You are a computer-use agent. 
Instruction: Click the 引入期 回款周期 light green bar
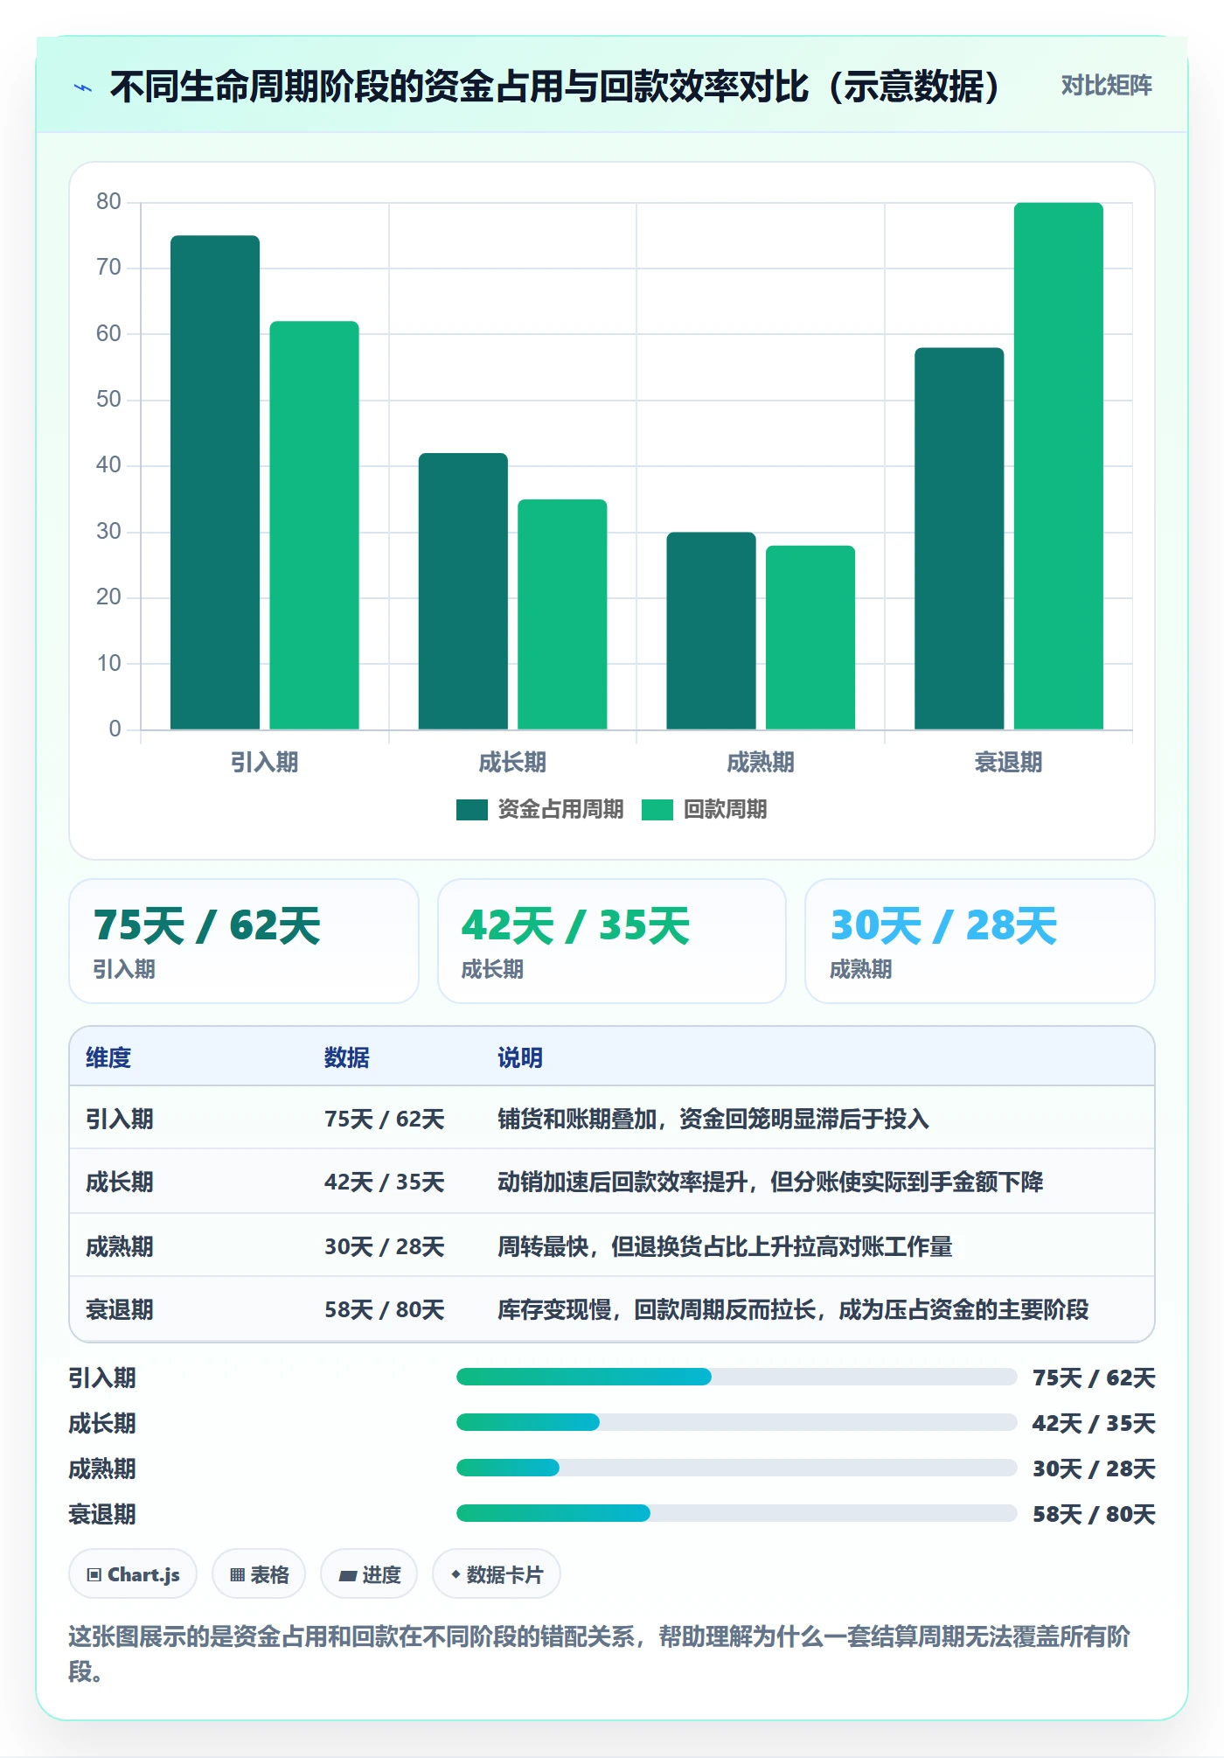314,525
